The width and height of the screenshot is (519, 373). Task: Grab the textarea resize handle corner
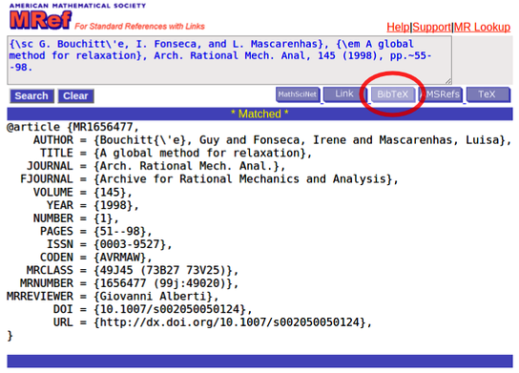coord(447,81)
